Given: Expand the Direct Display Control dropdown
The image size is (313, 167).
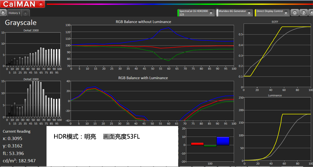Looking at the screenshot, I should 286,13.
